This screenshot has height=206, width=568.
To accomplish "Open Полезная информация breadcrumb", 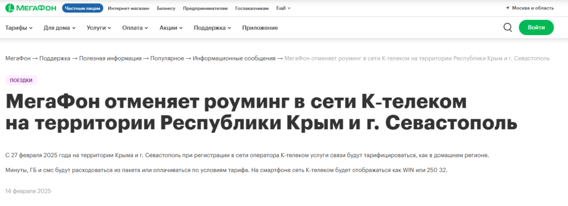I will [x=110, y=58].
